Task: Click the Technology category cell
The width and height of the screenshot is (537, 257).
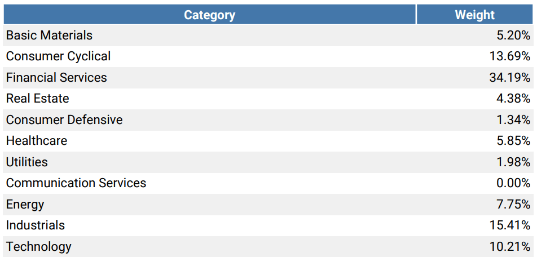Action: (39, 247)
